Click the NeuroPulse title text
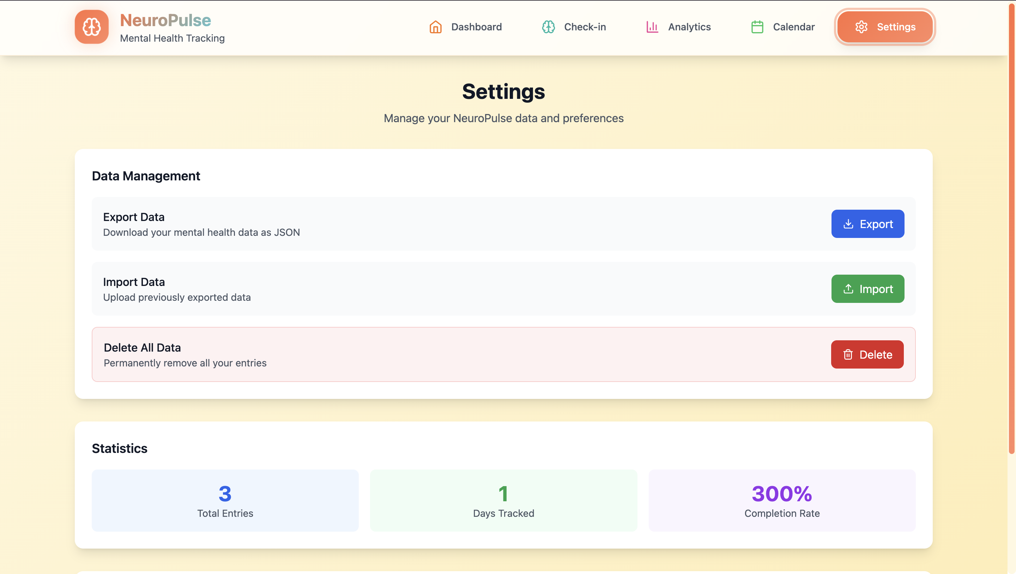 165,20
